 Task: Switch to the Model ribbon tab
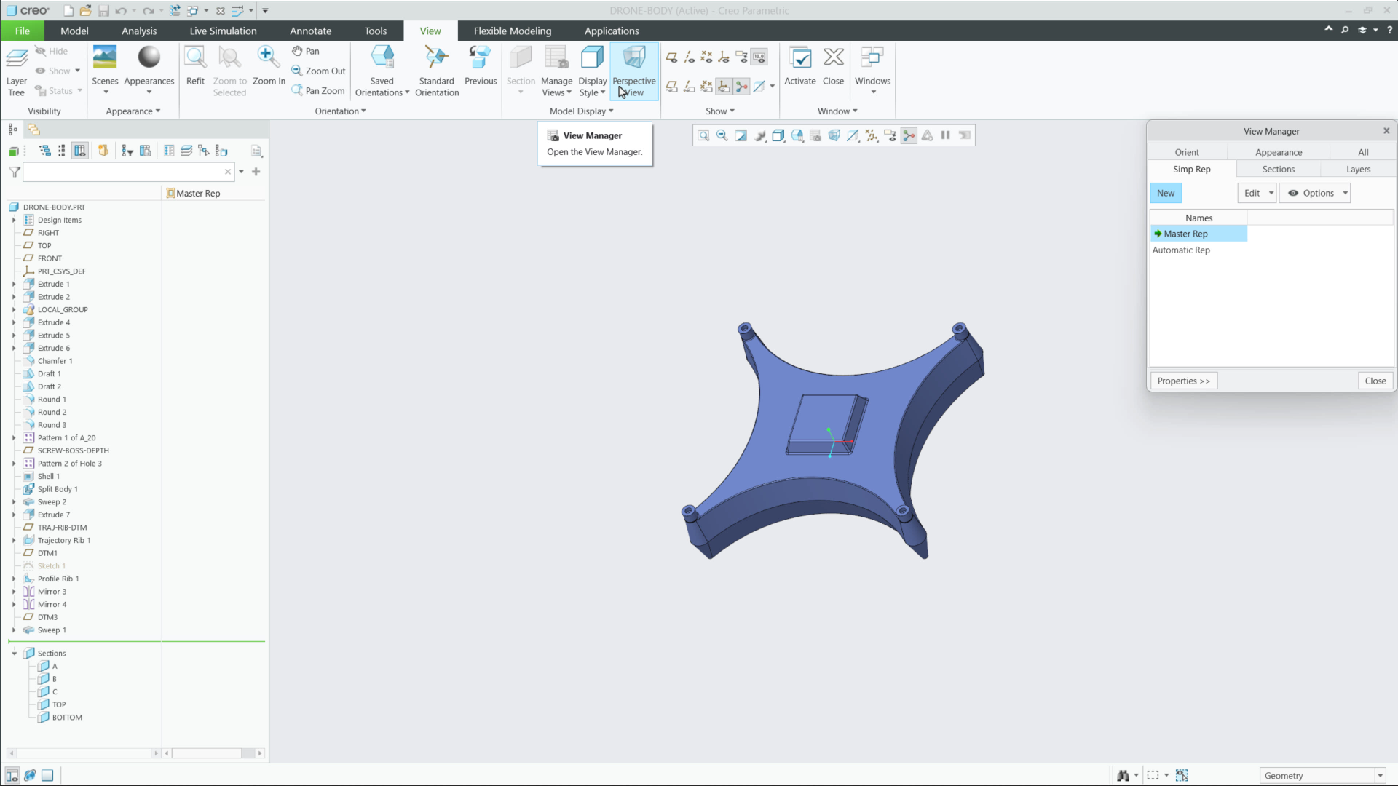point(74,31)
